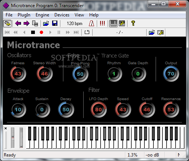The height and width of the screenshot is (161, 189).
Task: Click the Ready status bar text
Action: click(10, 155)
